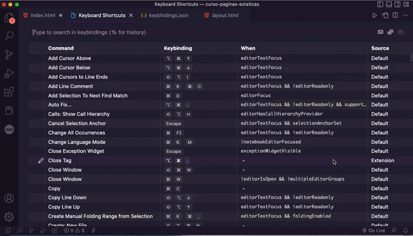Click the Extension source cell for Close Tag

(x=382, y=160)
